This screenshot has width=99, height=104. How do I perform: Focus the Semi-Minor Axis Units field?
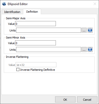[48, 49]
